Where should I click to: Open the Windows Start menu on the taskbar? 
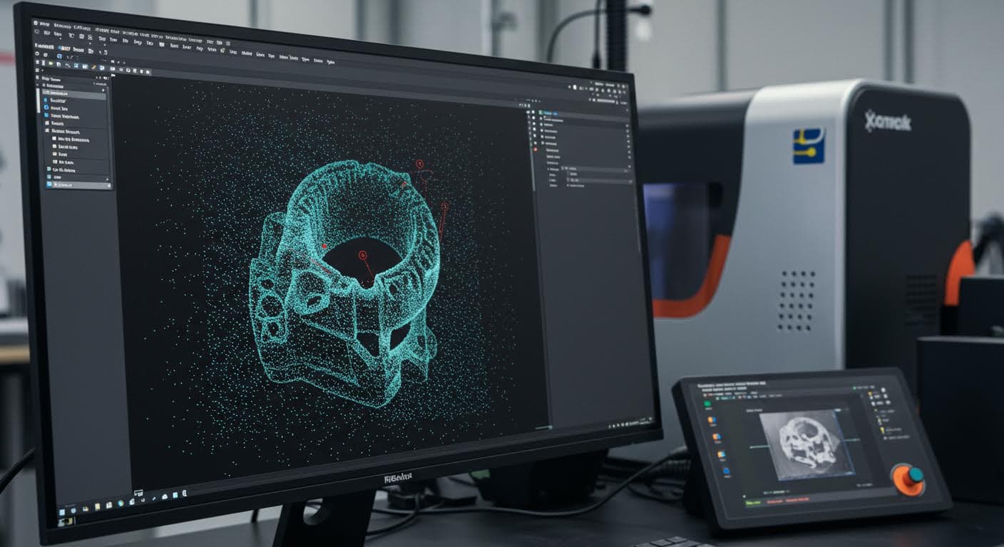(x=62, y=511)
